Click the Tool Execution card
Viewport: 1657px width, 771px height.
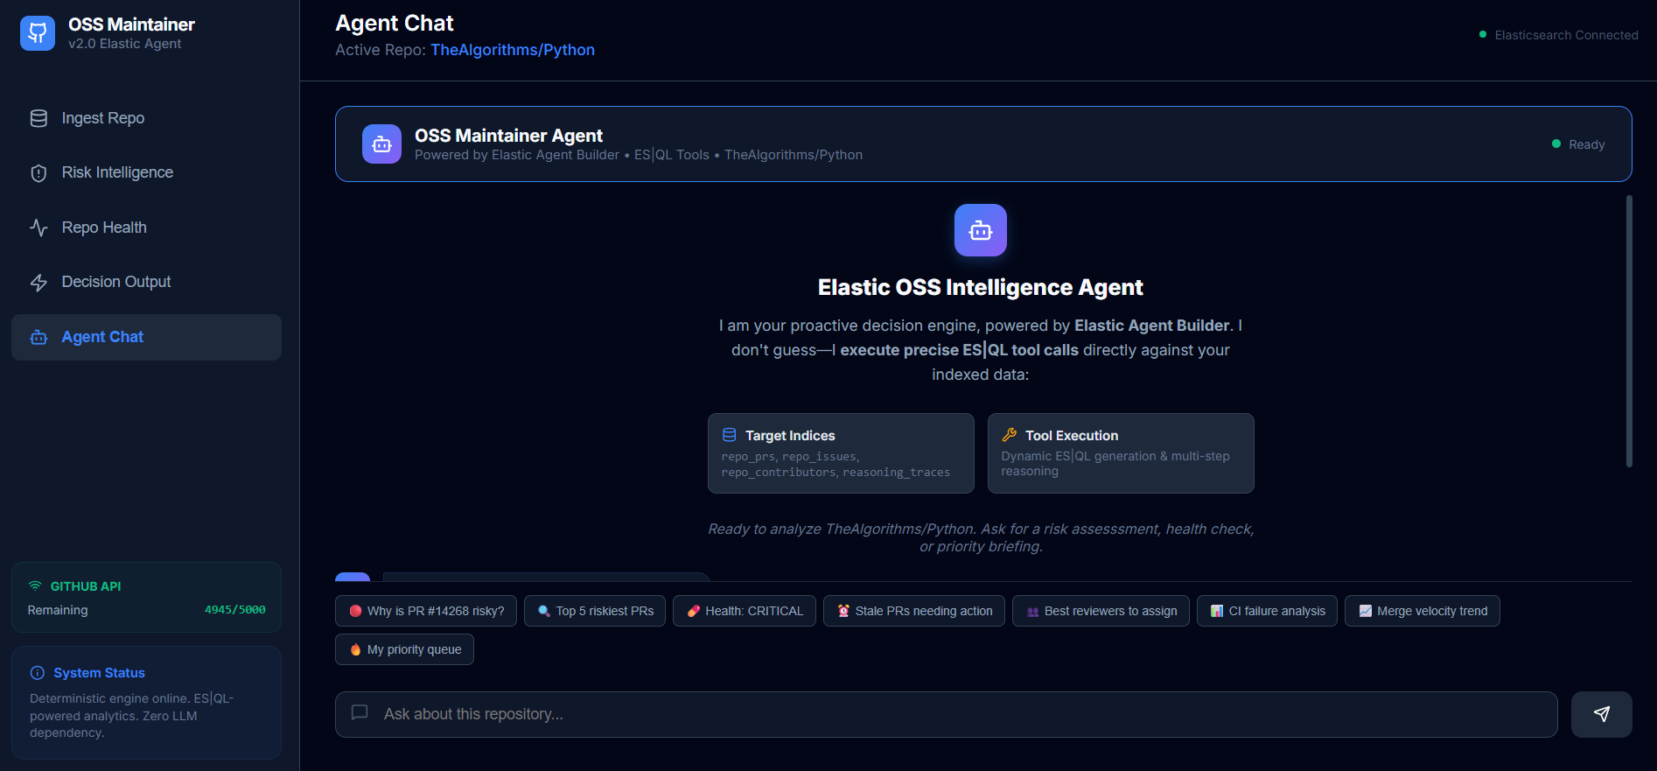pyautogui.click(x=1121, y=453)
